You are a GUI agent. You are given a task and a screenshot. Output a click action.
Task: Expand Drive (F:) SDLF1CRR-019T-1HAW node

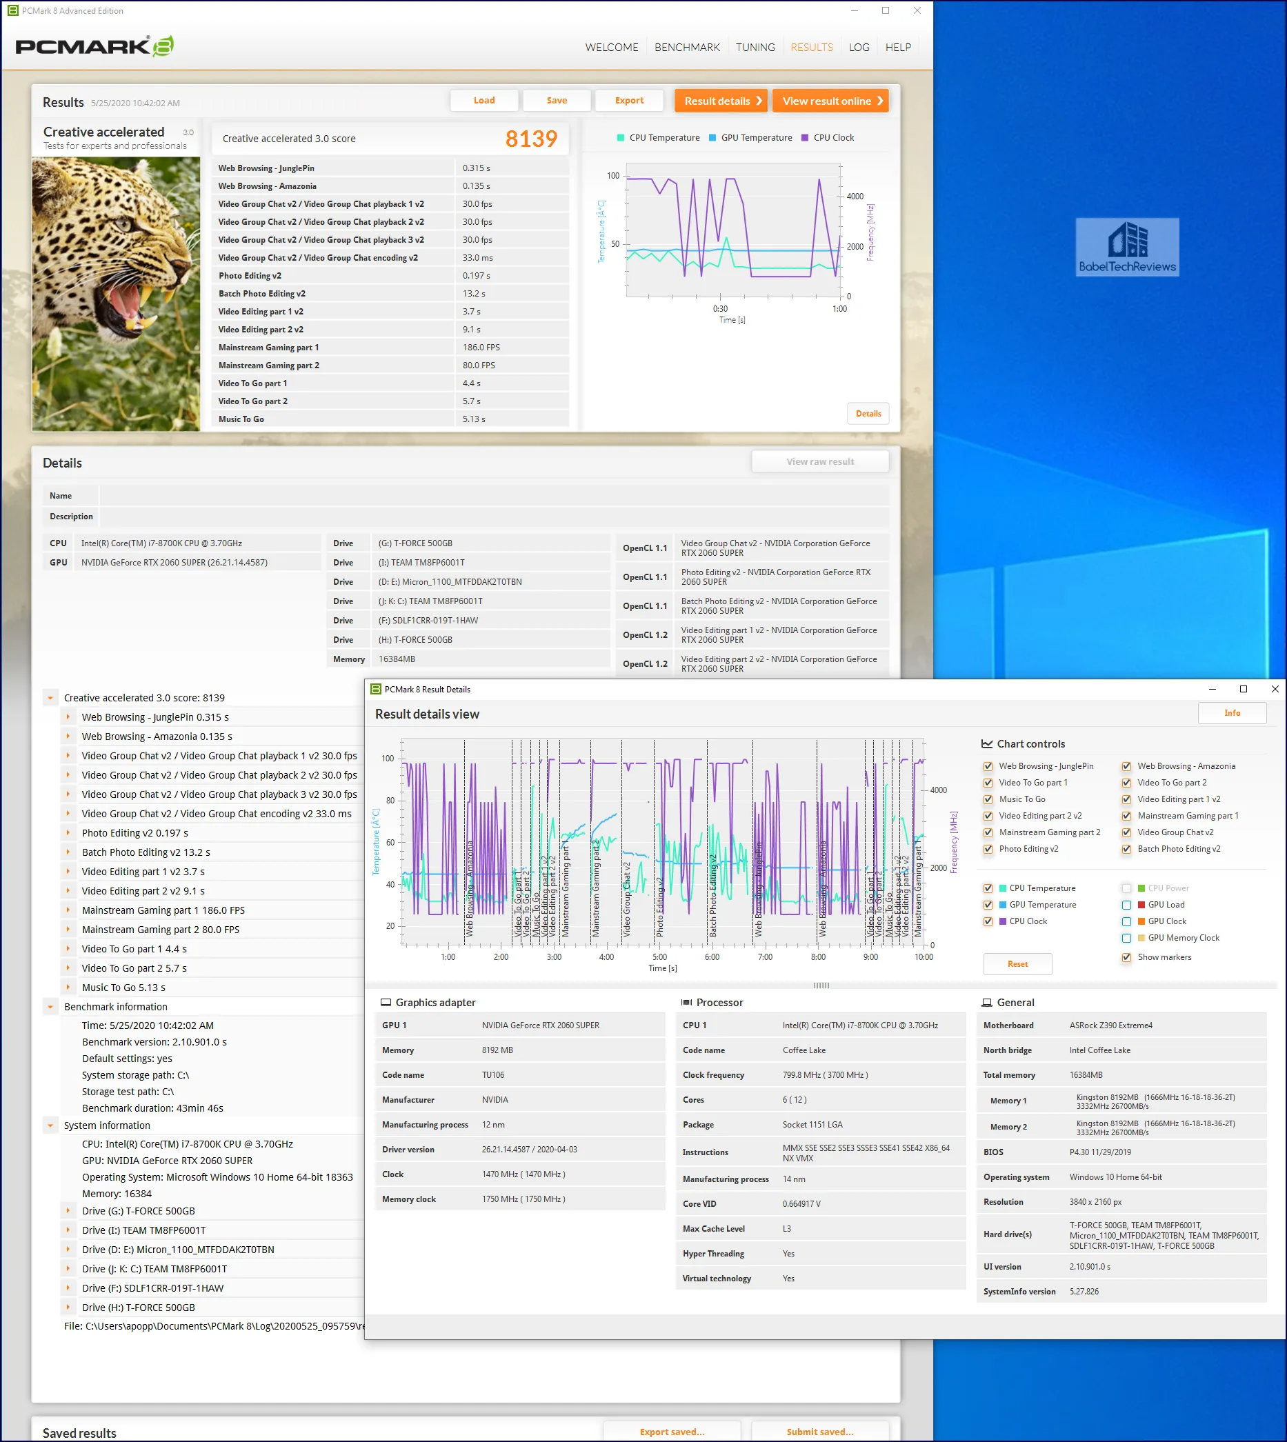pyautogui.click(x=68, y=1288)
